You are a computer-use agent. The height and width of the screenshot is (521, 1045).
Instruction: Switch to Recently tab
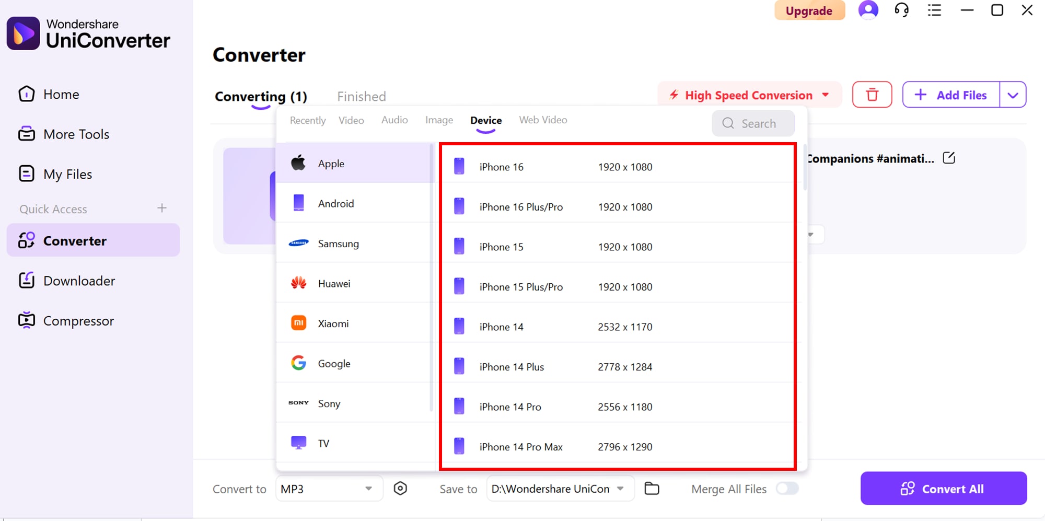tap(308, 120)
